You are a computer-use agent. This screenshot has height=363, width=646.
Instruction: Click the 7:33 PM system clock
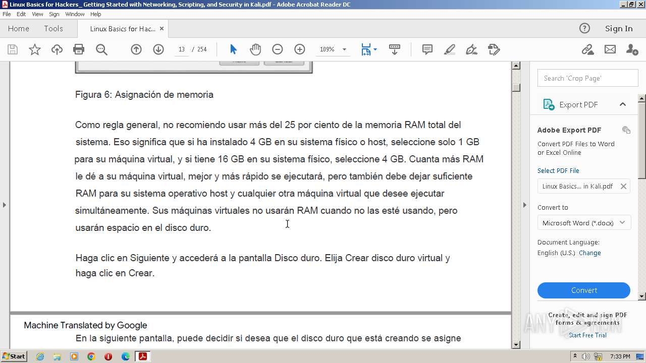620,356
